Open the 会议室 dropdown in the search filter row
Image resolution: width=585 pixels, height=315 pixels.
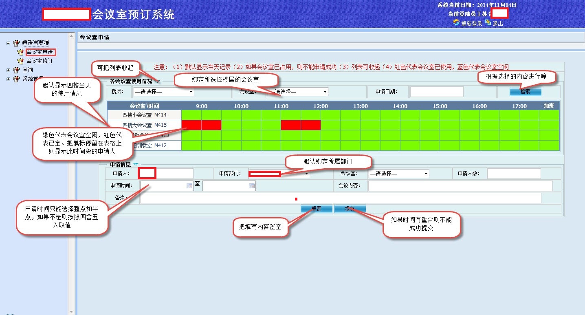pyautogui.click(x=297, y=92)
